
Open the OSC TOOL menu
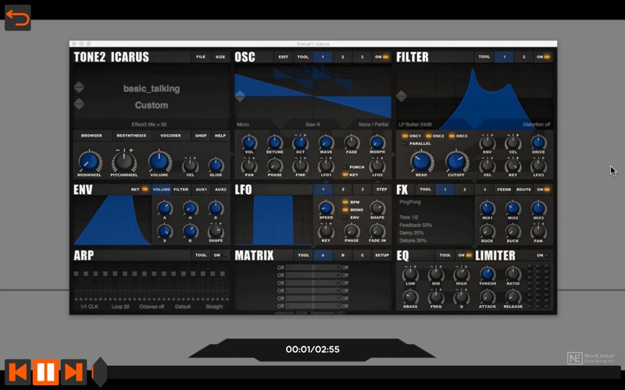click(x=303, y=57)
